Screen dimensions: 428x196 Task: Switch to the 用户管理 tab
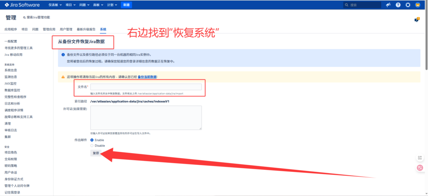coord(66,29)
